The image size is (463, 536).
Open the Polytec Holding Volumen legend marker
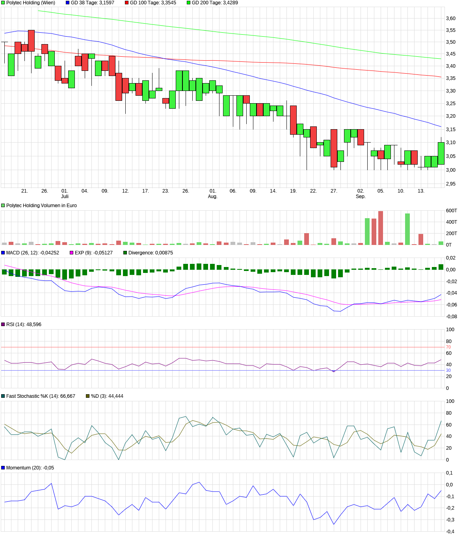[x=3, y=205]
